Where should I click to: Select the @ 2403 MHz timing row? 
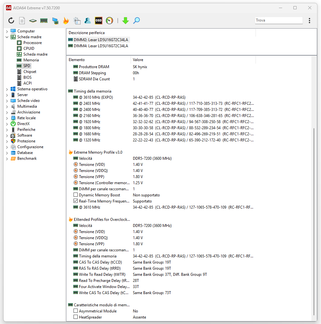pos(161,103)
